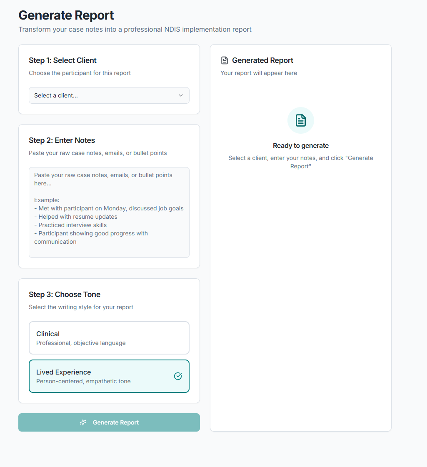Click the chevron on the client selector
The image size is (427, 467).
pyautogui.click(x=181, y=95)
